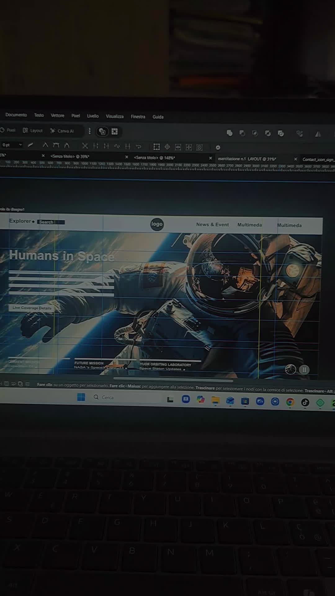The image size is (335, 596).
Task: Open Microsoft Store from the taskbar
Action: point(245,401)
